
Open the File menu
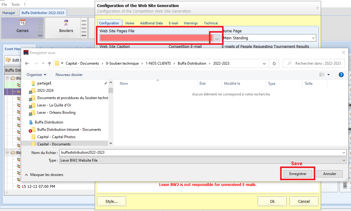[x=4, y=4]
